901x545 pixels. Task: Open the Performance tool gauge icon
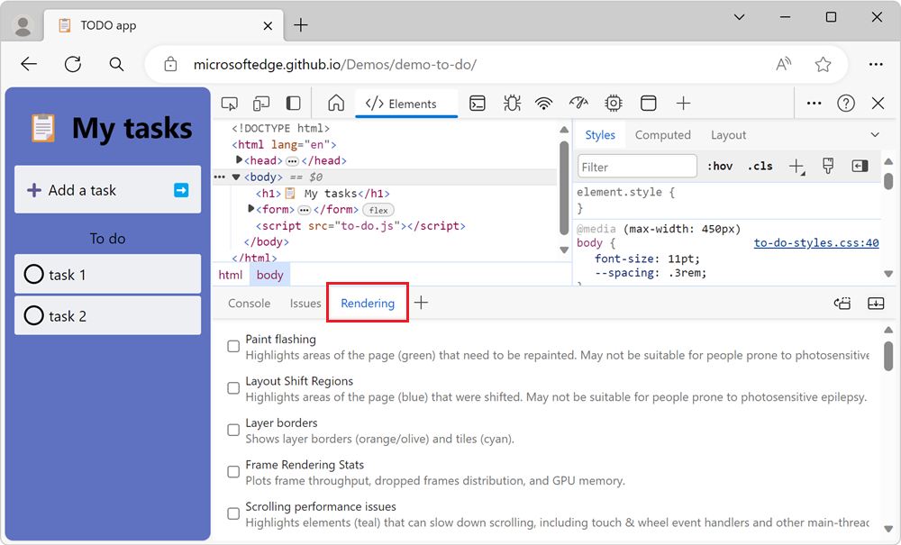pyautogui.click(x=578, y=103)
